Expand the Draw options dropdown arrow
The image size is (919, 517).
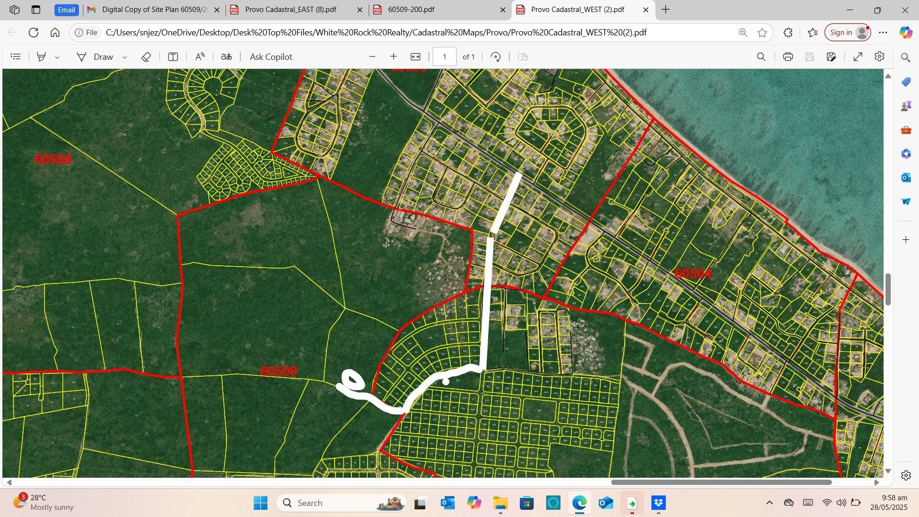pyautogui.click(x=124, y=57)
